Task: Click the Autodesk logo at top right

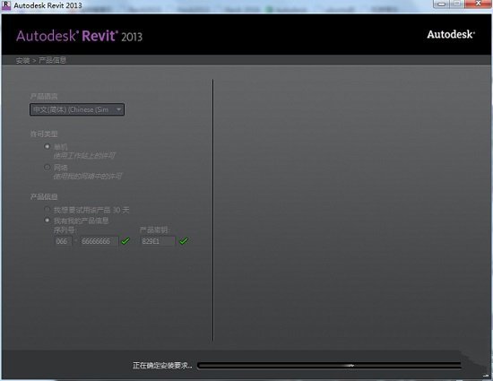Action: (451, 34)
